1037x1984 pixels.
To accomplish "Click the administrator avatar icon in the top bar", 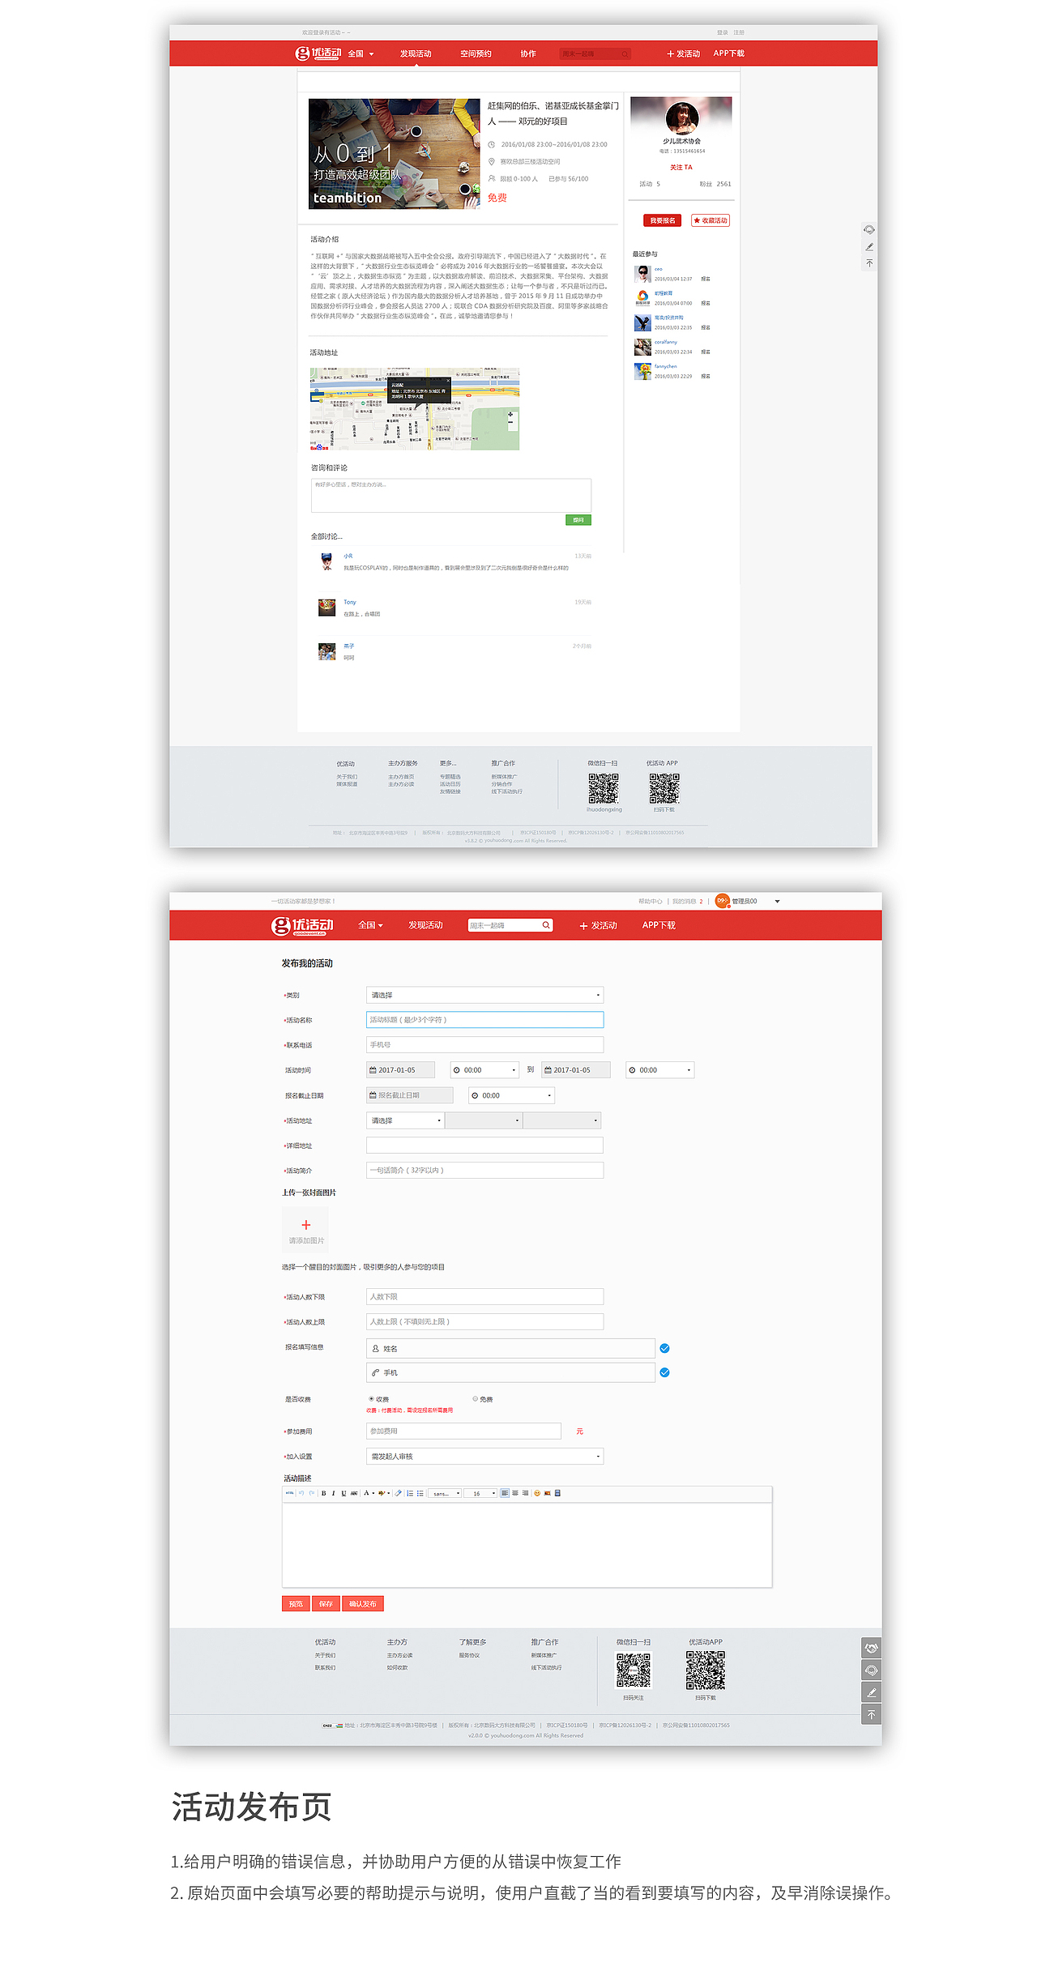I will [x=722, y=901].
